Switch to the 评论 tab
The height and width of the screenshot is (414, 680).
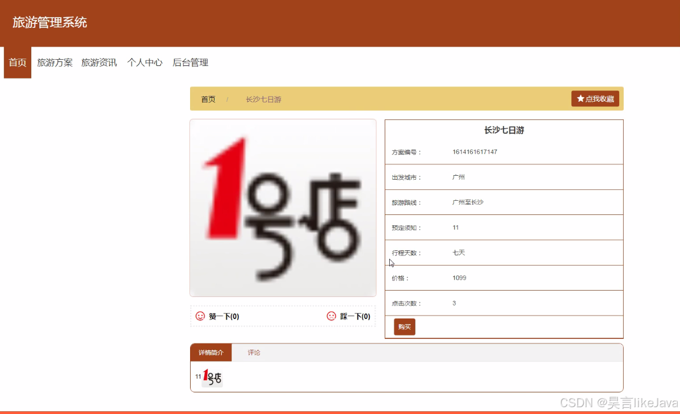254,353
